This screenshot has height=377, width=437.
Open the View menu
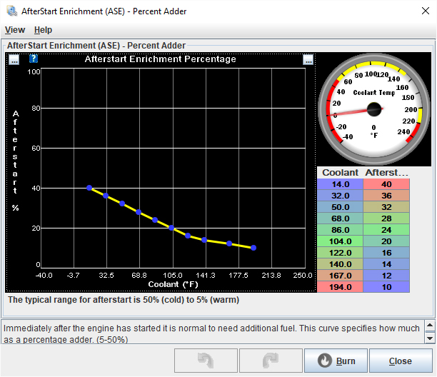click(x=15, y=30)
